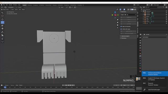Open the shading options dropdown arrow
Viewport: 168px width, 94px height.
click(137, 9)
